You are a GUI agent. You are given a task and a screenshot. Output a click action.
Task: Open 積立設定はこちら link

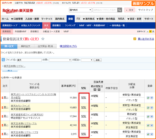click(68, 46)
